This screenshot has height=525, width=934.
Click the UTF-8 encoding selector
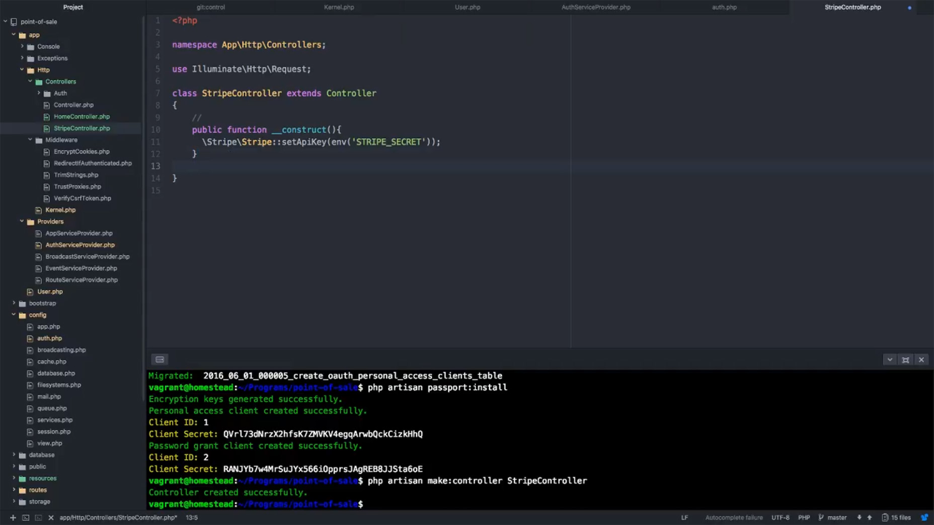click(x=780, y=517)
